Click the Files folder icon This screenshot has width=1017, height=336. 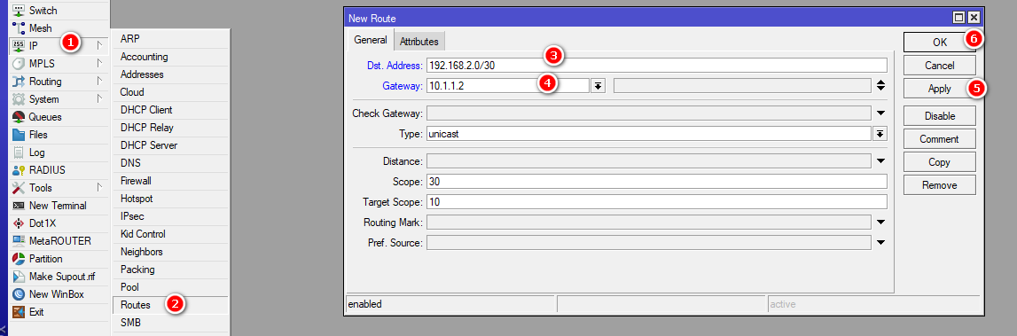point(19,134)
